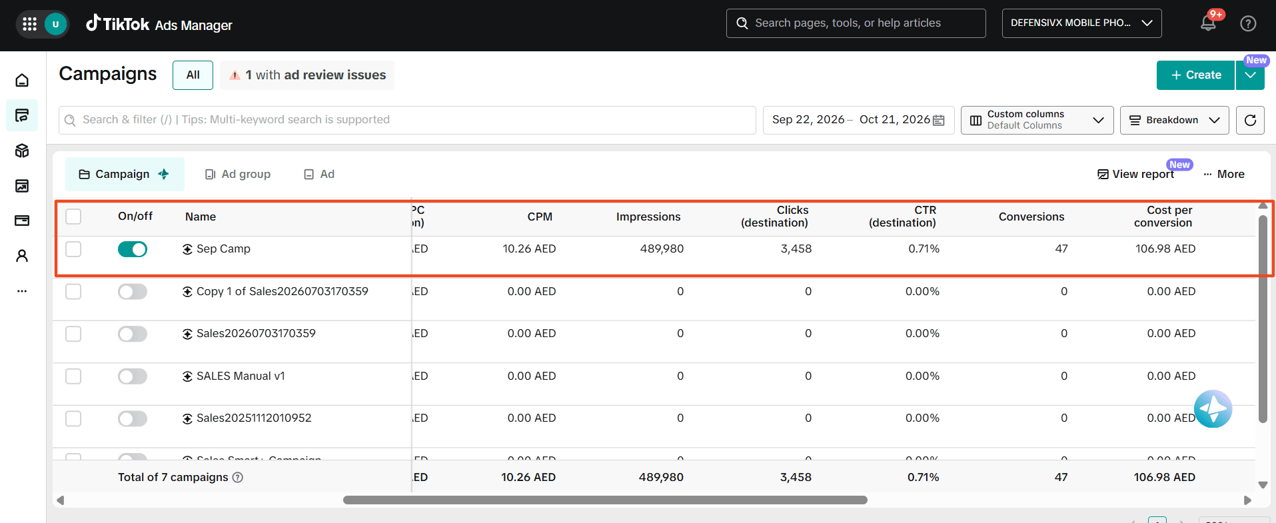Viewport: 1276px width, 523px height.
Task: Expand the Breakdown dropdown
Action: [1174, 120]
